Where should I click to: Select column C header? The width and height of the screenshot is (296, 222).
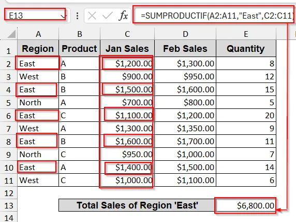click(x=127, y=34)
